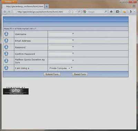Screen dimensions: 138x131
Task: Open URL history dropdown arrow
Action: click(76, 12)
